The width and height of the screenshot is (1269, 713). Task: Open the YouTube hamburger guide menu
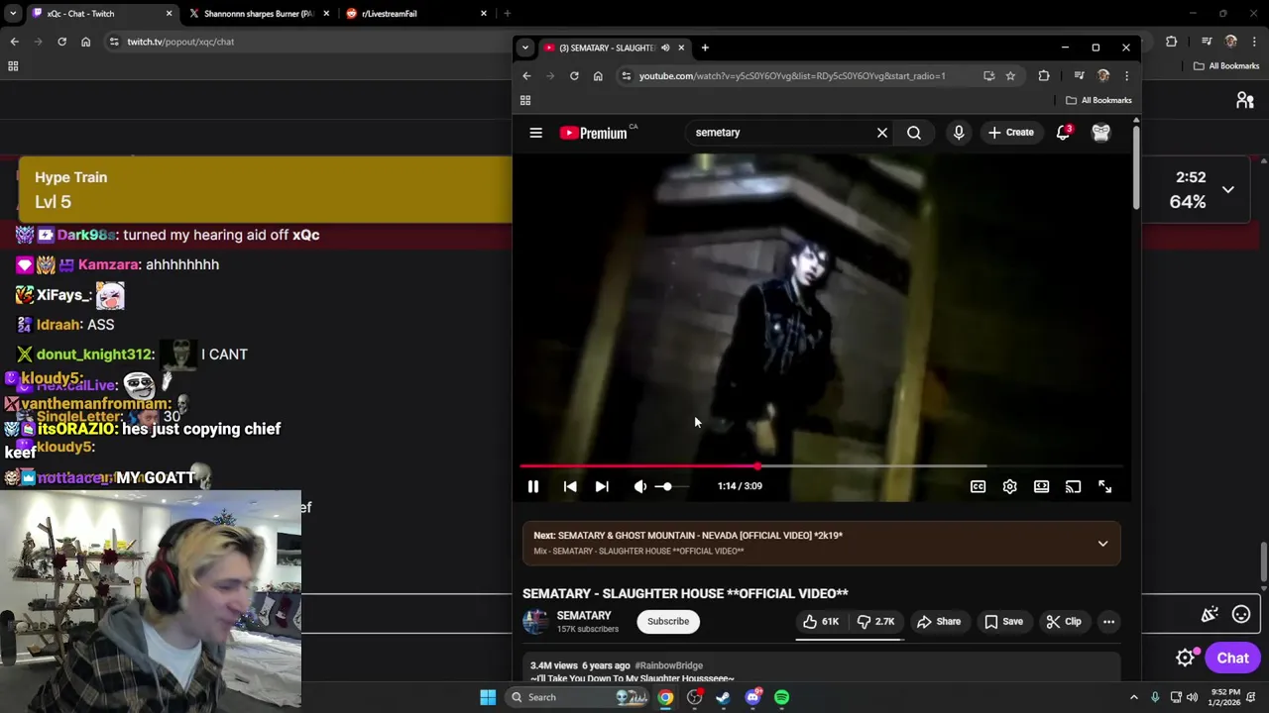[535, 133]
